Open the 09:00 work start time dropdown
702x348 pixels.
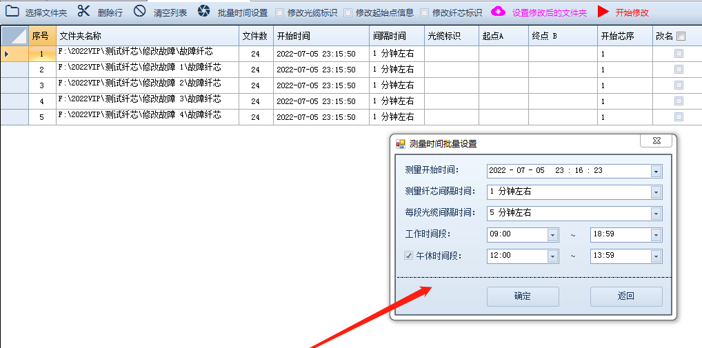click(x=552, y=235)
